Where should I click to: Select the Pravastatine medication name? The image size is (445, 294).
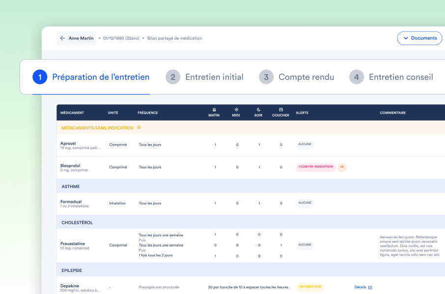coord(73,244)
